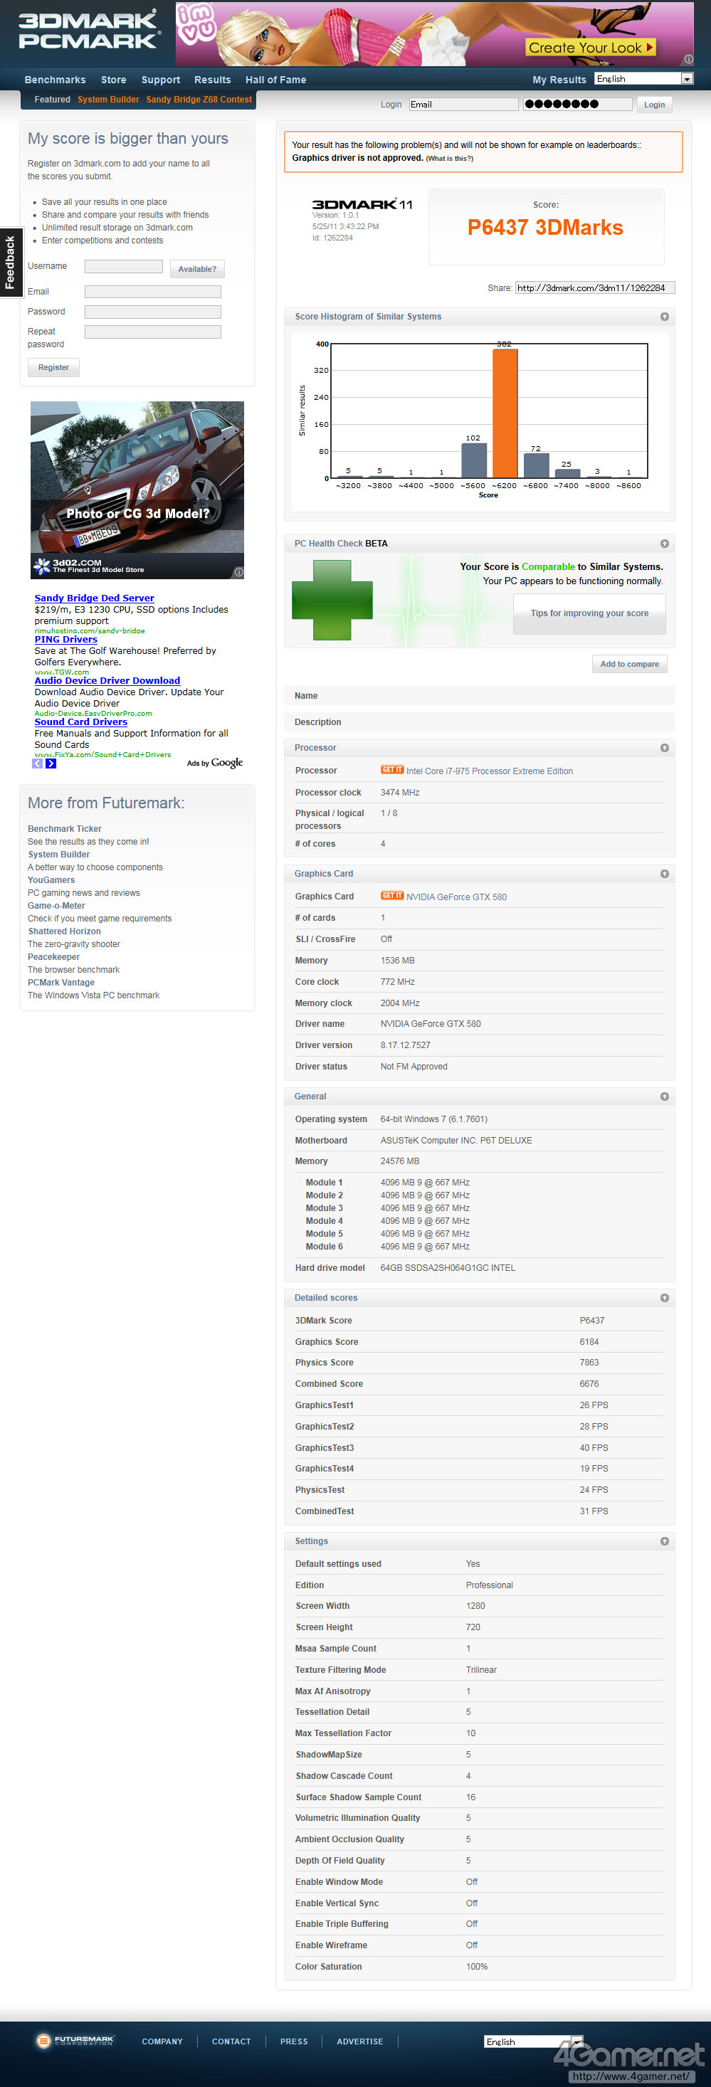Viewport: 711px width, 2087px height.
Task: Collapse the Score Histogram section arrow
Action: 664,317
